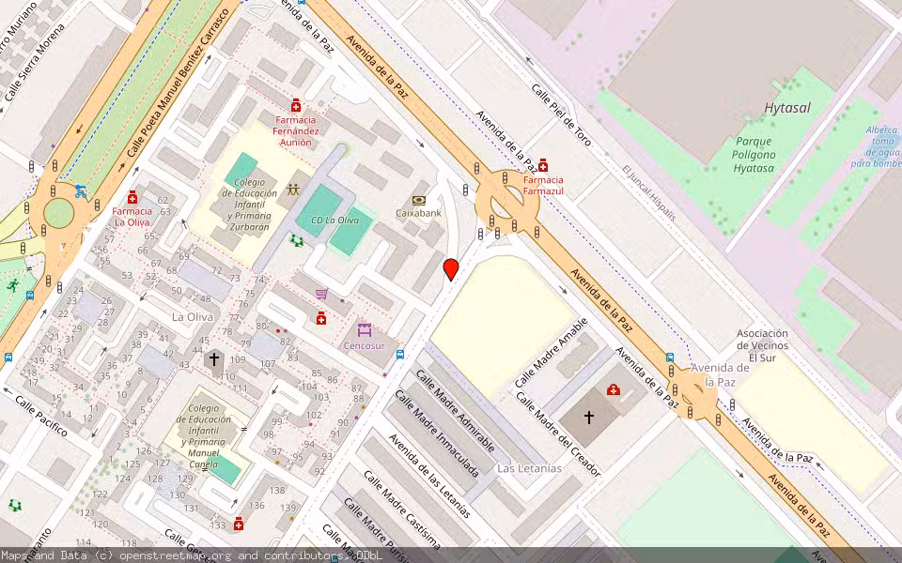Click house number 126
The height and width of the screenshot is (563, 902).
pyautogui.click(x=144, y=451)
